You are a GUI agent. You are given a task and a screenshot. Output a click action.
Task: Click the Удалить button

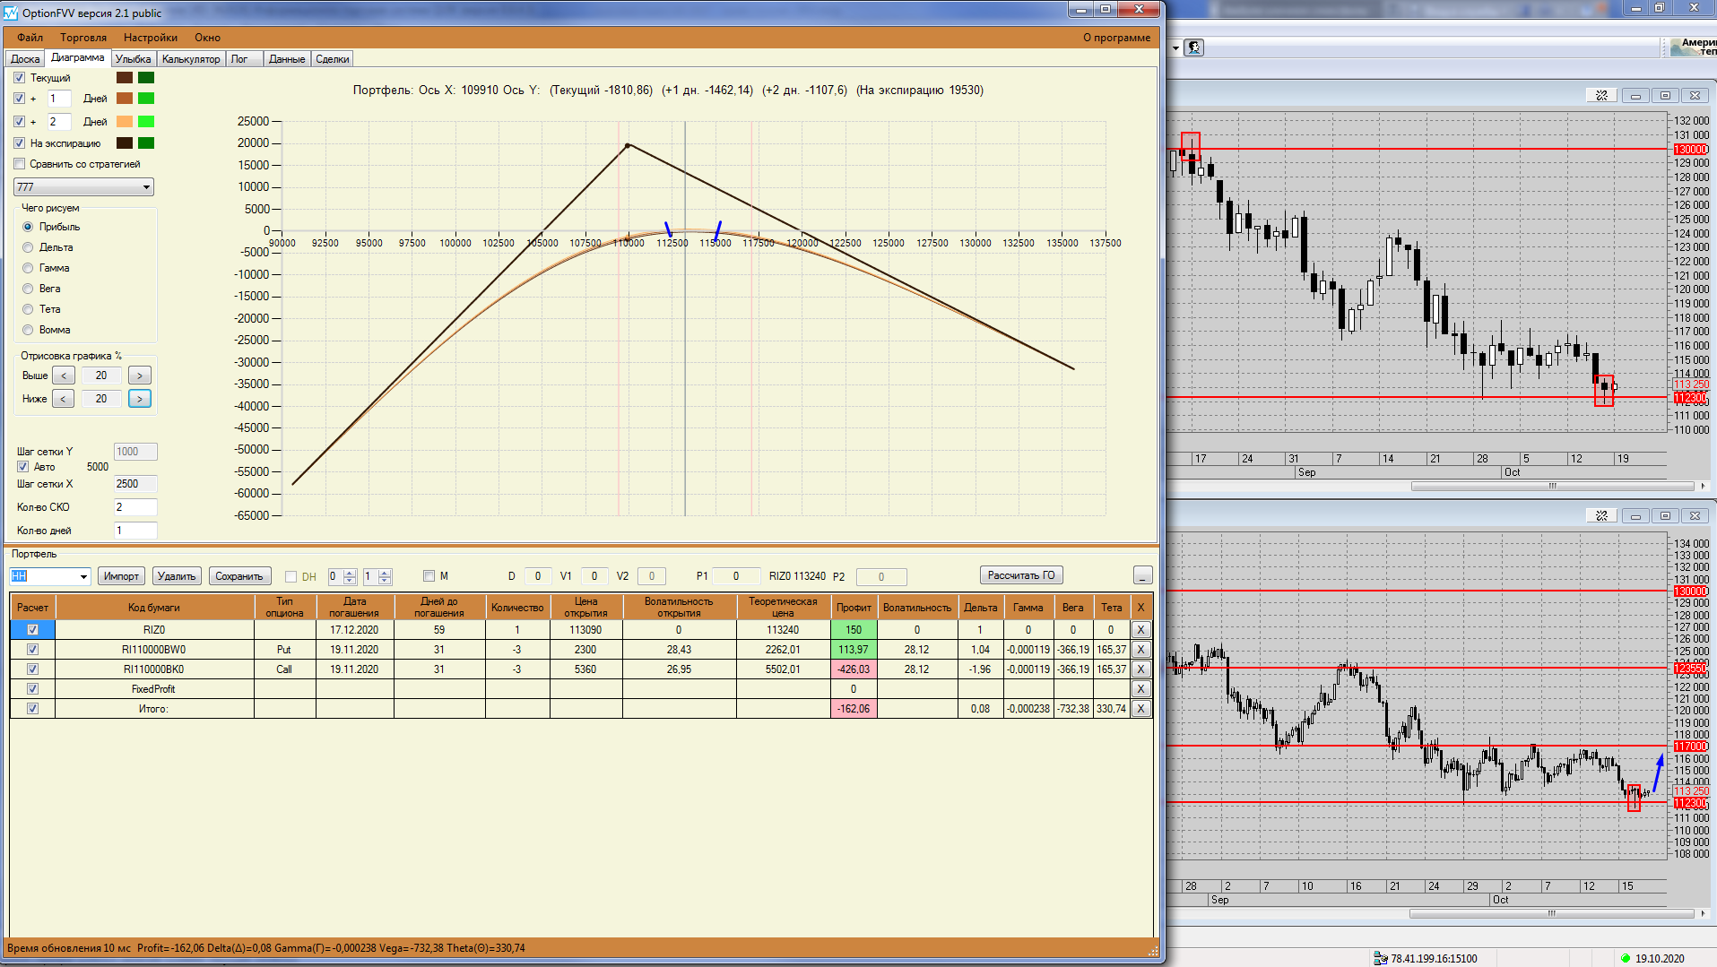(x=177, y=576)
